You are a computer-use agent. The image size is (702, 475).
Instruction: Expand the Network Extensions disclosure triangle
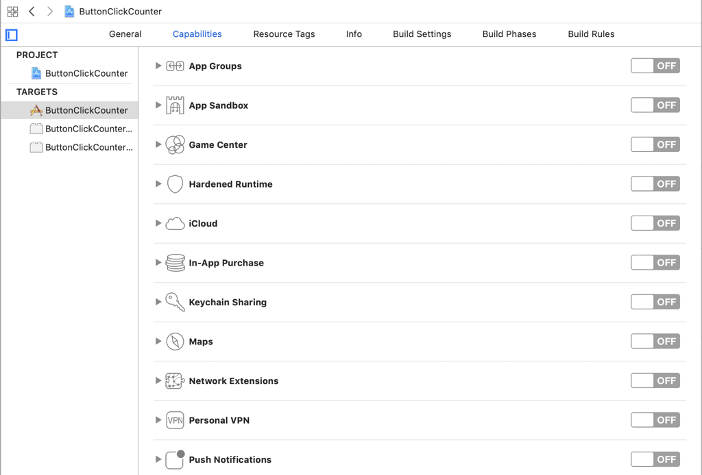158,381
